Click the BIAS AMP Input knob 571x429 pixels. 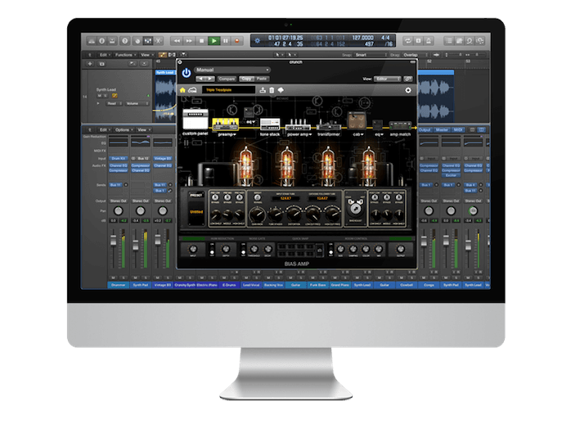pyautogui.click(x=192, y=249)
